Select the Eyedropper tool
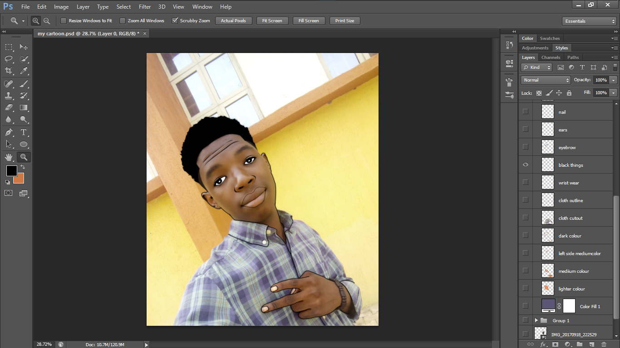The image size is (620, 348). (x=24, y=71)
